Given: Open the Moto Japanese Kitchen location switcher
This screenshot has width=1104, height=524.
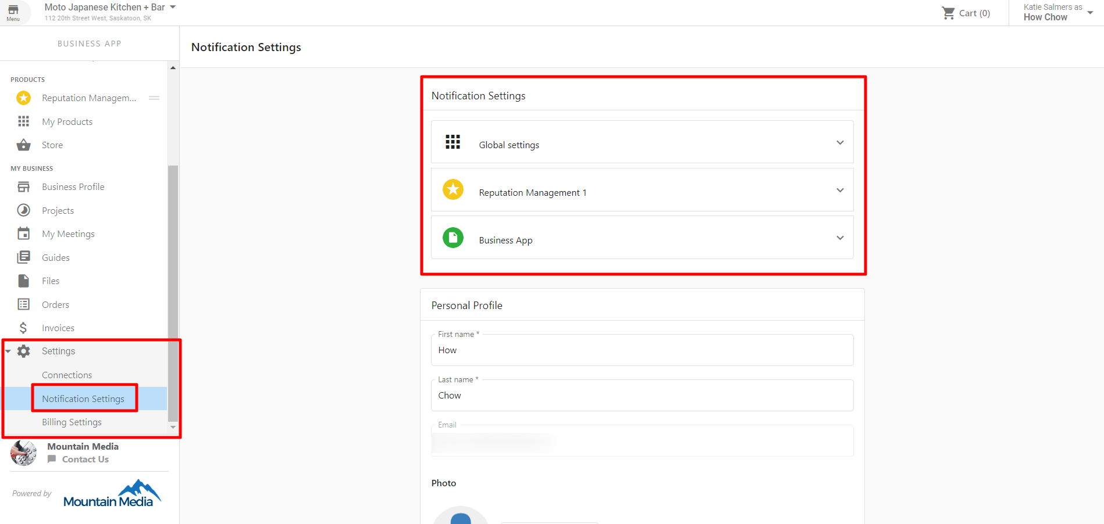Looking at the screenshot, I should click(172, 7).
